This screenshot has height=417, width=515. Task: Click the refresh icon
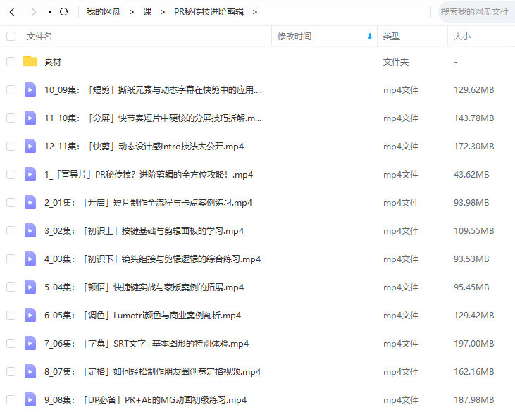[x=64, y=12]
